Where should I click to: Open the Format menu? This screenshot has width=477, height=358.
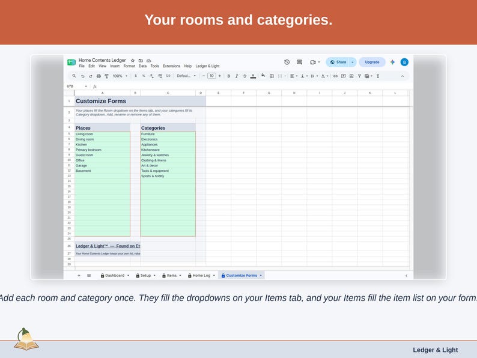click(129, 66)
